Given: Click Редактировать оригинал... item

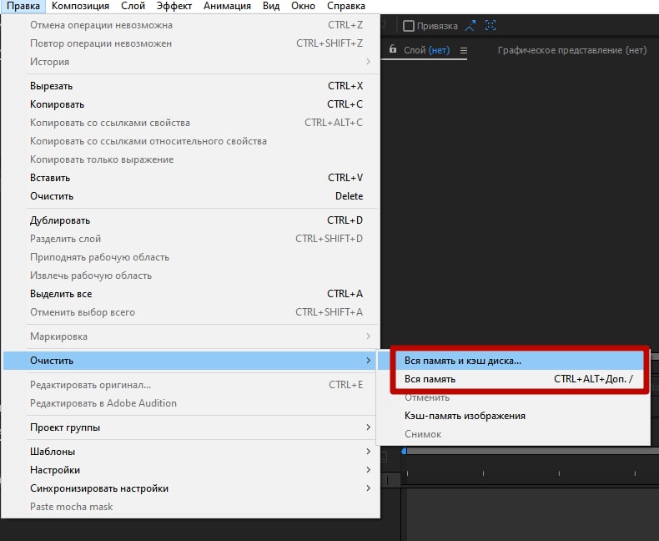Looking at the screenshot, I should (191, 385).
